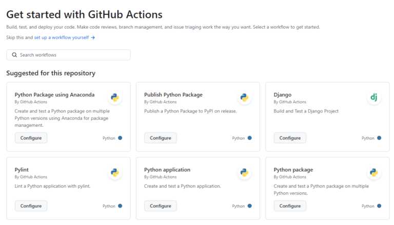Click the Python language label on the Anaconda card

(x=109, y=138)
